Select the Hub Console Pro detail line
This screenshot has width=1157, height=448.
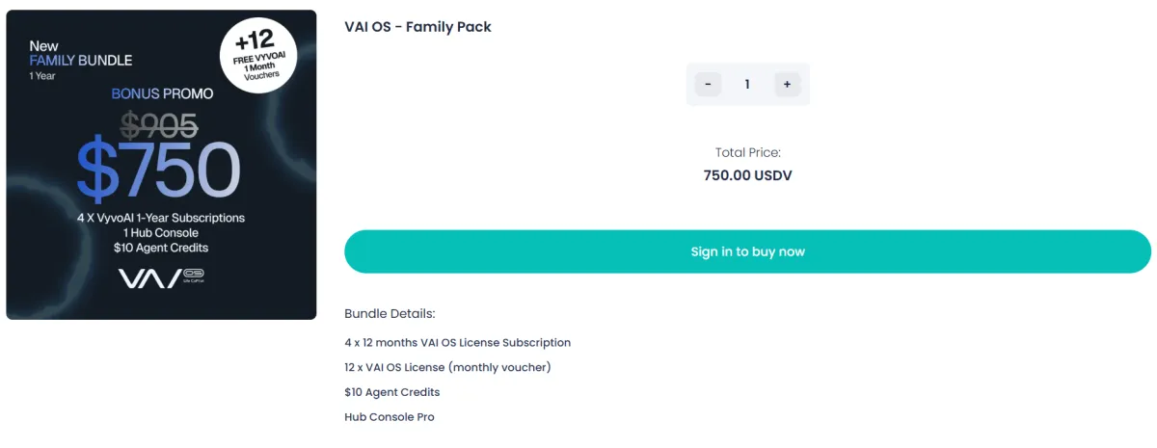click(390, 417)
